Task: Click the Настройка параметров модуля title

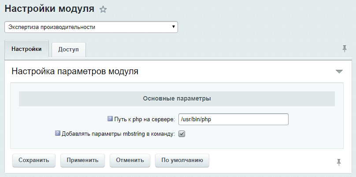Action: [x=75, y=72]
